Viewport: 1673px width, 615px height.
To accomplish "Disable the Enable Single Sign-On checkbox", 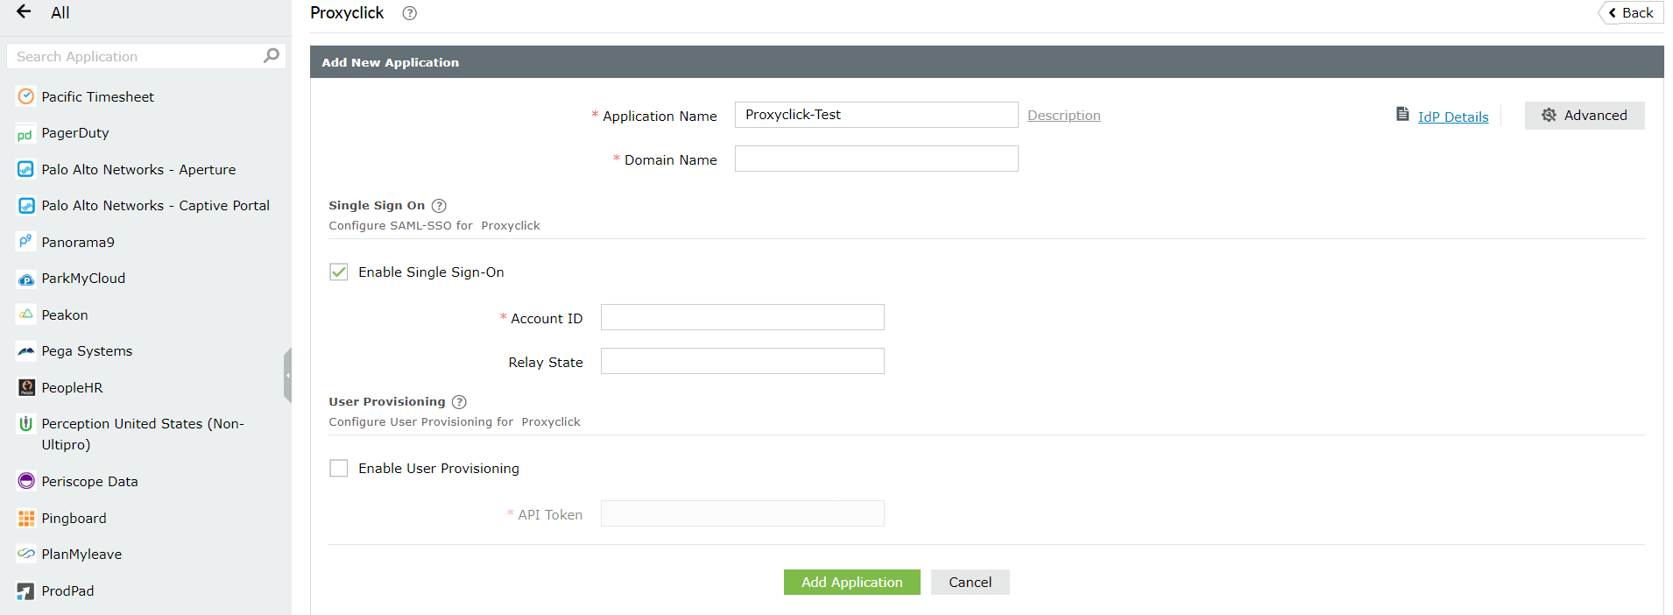I will pos(339,272).
